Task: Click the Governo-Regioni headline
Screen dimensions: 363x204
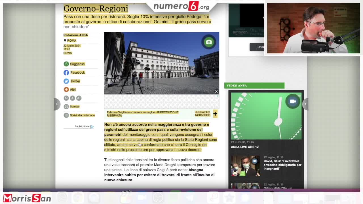Action: tap(96, 8)
